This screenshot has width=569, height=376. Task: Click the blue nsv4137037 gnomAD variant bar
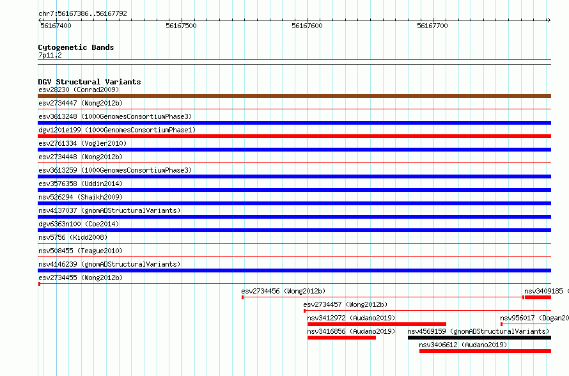coord(294,217)
